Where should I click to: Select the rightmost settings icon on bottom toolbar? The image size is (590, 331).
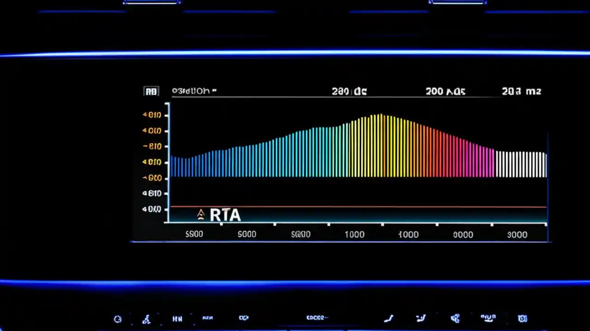click(522, 318)
